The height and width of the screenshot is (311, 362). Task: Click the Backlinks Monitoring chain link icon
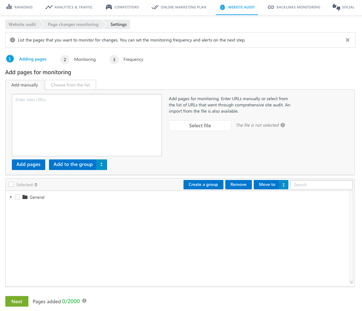(x=271, y=7)
